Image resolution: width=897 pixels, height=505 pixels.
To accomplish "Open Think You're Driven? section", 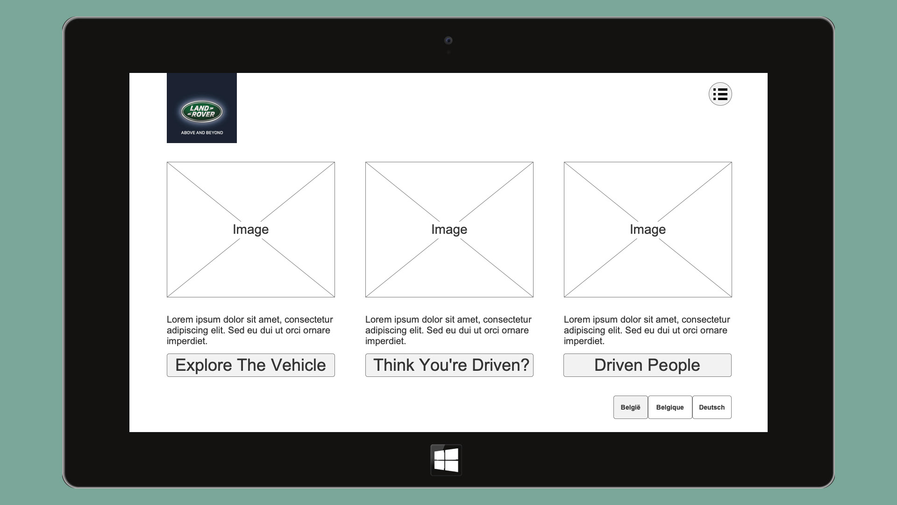I will tap(449, 365).
